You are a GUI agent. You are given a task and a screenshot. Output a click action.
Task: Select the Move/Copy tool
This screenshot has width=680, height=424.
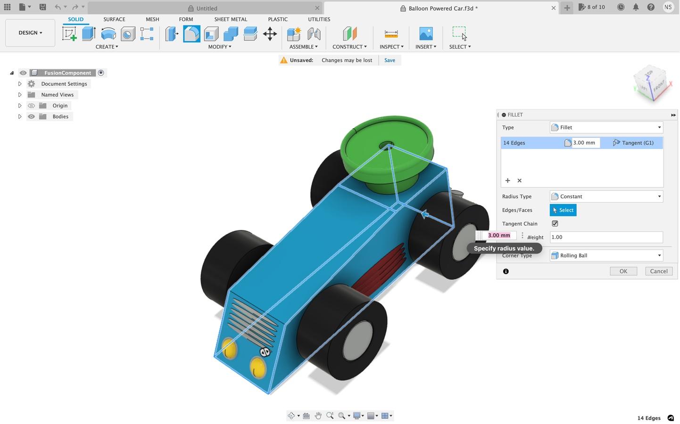point(270,34)
